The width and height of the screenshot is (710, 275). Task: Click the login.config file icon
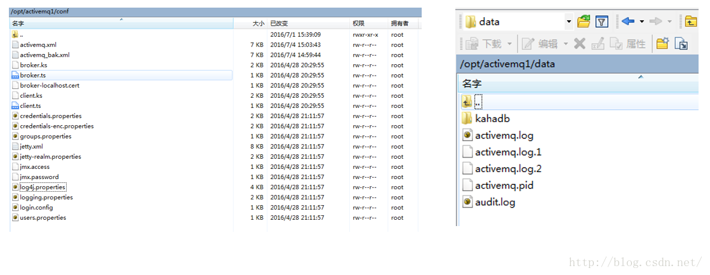[15, 208]
